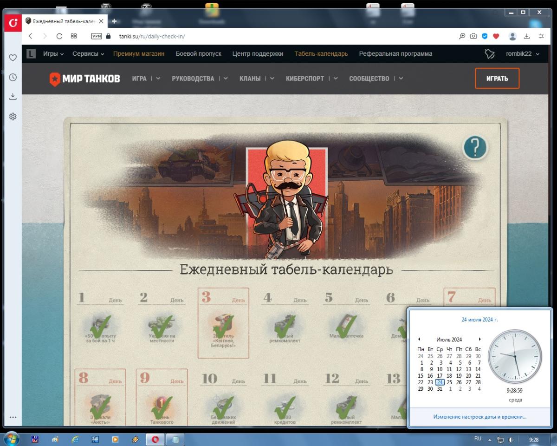Open the Windows Start menu
Image resolution: width=557 pixels, height=446 pixels.
[x=11, y=439]
